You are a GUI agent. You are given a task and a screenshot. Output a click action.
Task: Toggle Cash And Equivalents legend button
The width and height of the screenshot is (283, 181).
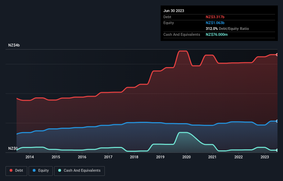coord(79,171)
